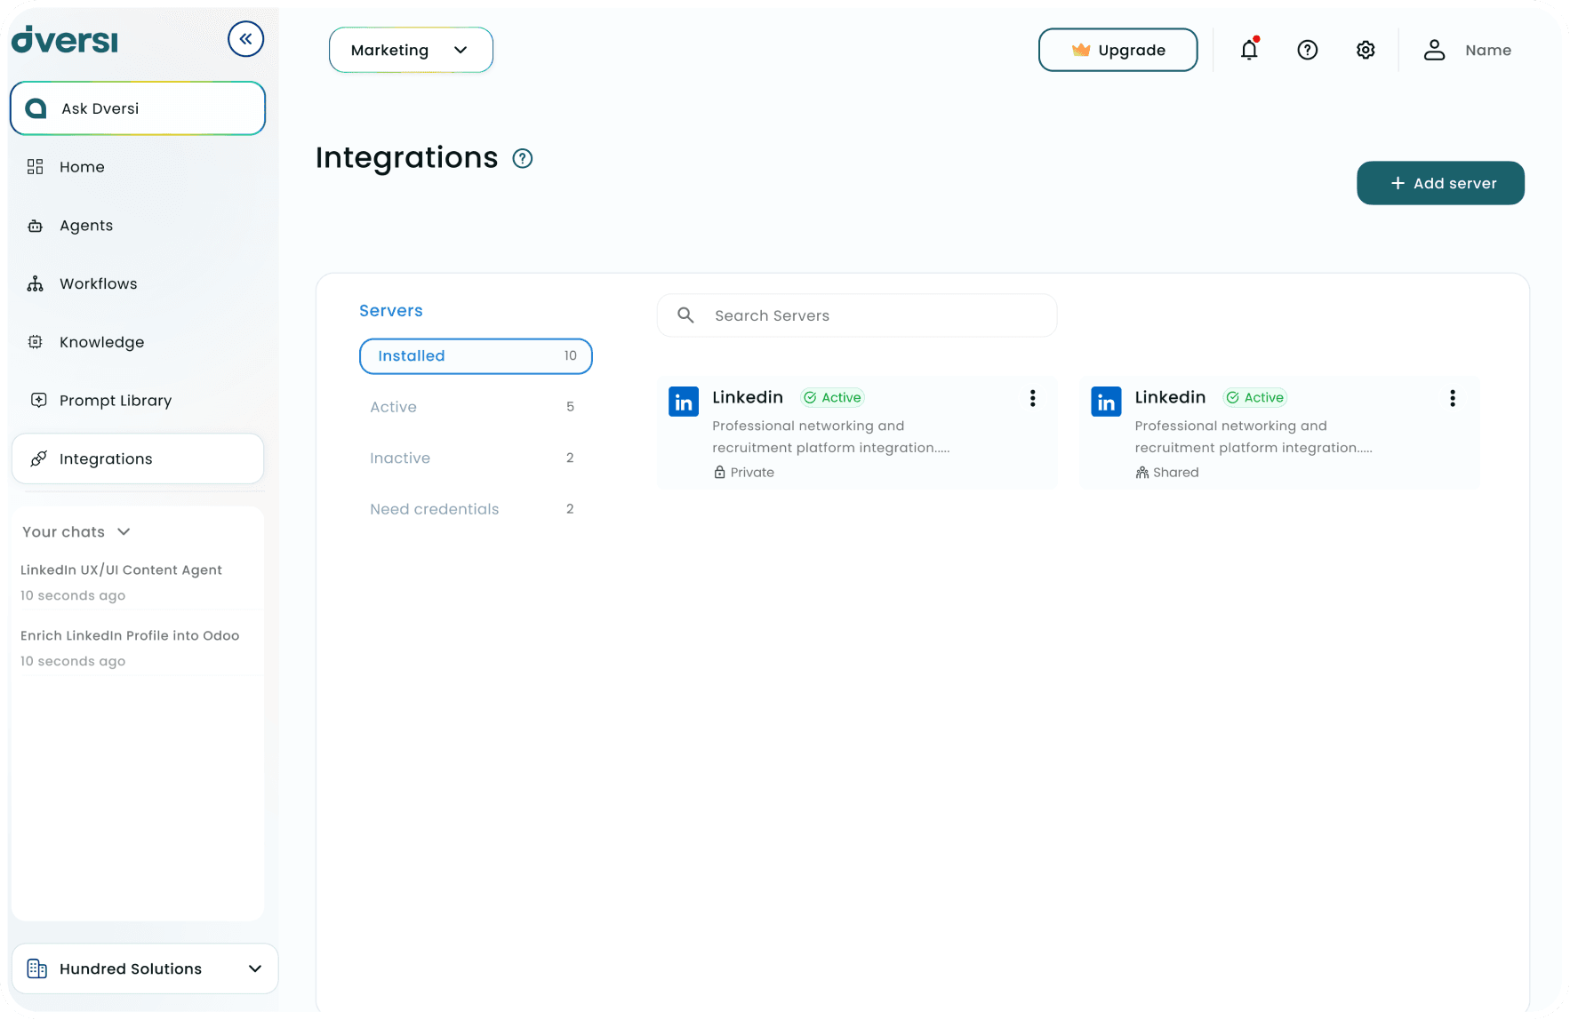The image size is (1570, 1020).
Task: Click the crown icon in Upgrade
Action: pyautogui.click(x=1081, y=51)
